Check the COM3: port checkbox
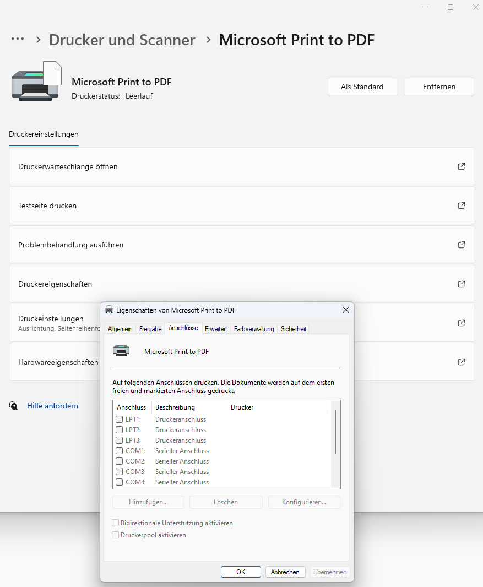 pos(120,472)
